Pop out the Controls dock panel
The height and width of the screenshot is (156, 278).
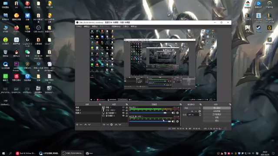click(230, 104)
